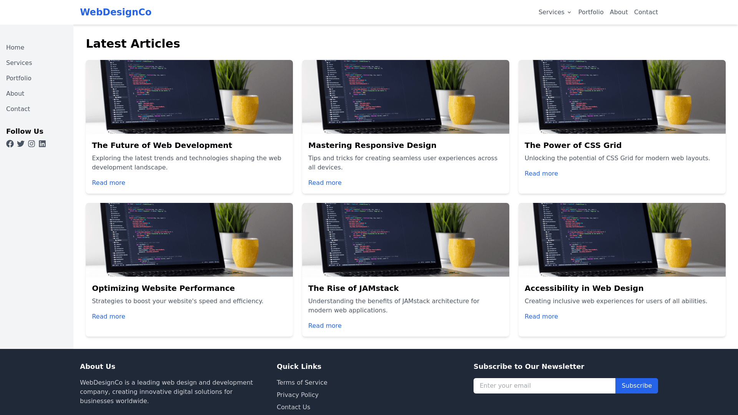The height and width of the screenshot is (415, 738).
Task: Open Contact in top navigation
Action: pos(646,12)
